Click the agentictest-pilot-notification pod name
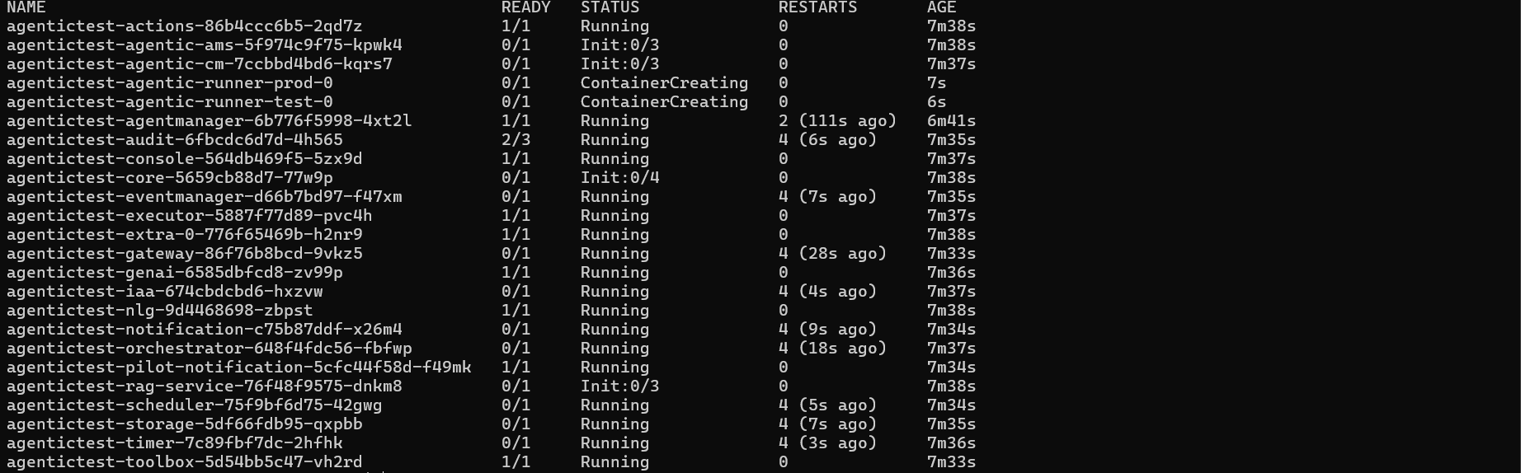The width and height of the screenshot is (1521, 473). pyautogui.click(x=238, y=368)
